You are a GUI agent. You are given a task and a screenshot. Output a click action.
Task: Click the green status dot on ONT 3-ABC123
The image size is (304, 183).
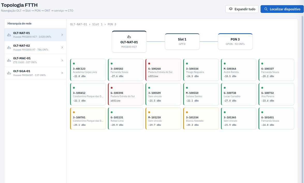(x=74, y=64)
